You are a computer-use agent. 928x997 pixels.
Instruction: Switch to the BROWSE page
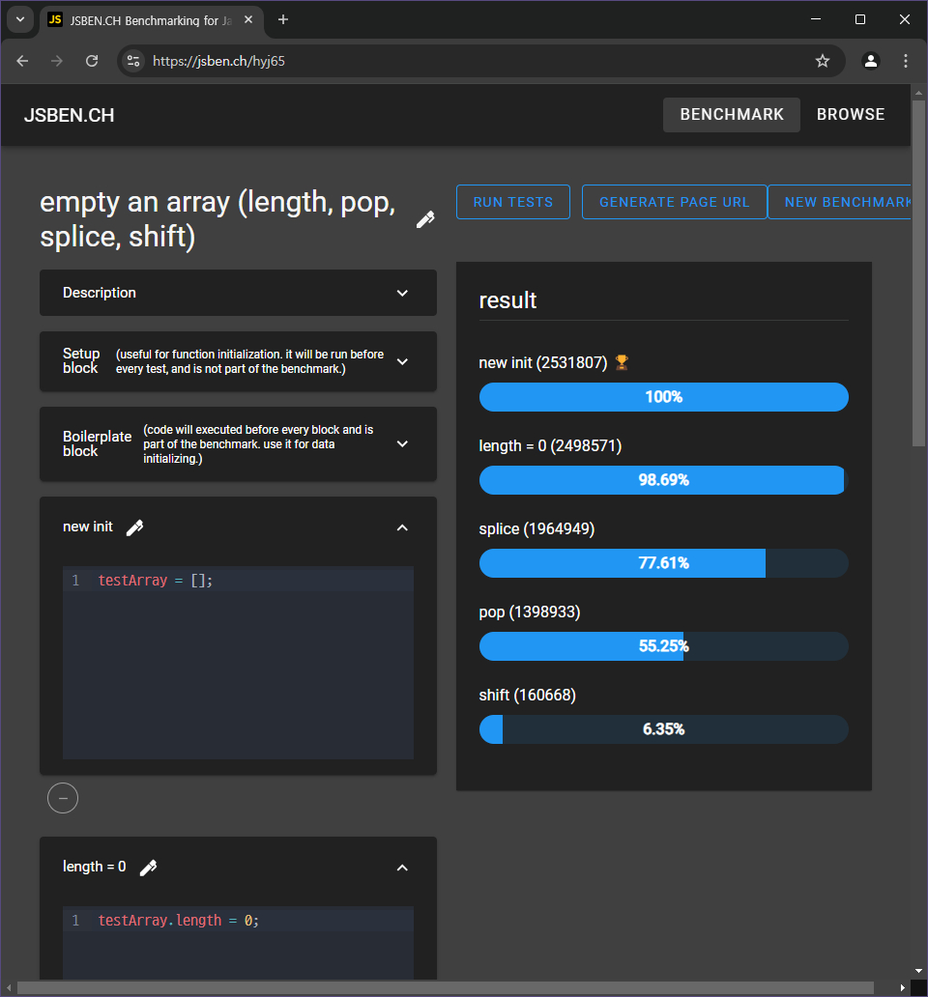(x=851, y=114)
